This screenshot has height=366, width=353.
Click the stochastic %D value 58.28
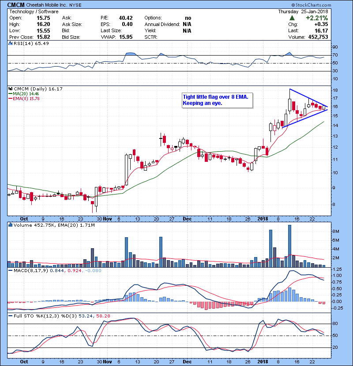click(x=103, y=316)
